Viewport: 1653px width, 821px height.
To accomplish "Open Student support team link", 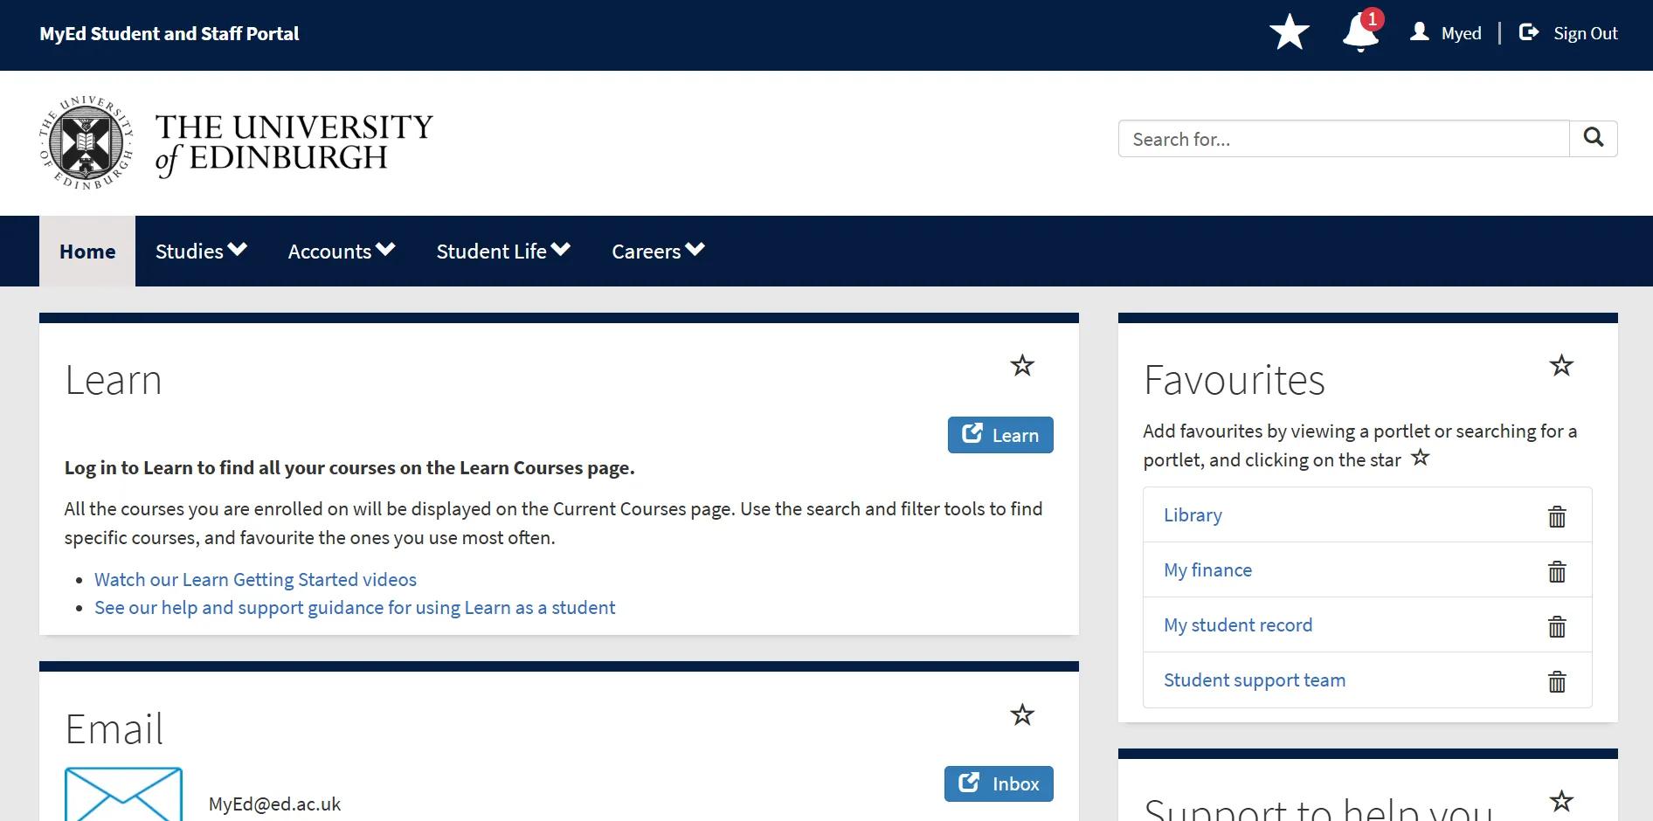I will click(1255, 680).
